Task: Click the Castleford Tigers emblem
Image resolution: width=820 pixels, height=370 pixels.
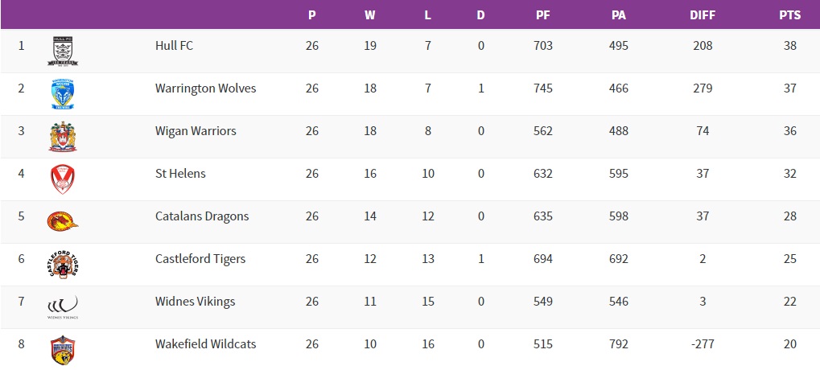Action: [x=63, y=263]
